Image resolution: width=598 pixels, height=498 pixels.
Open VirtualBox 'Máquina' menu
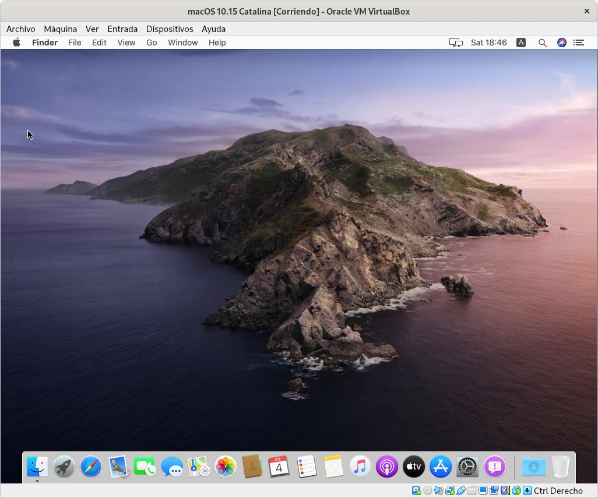pyautogui.click(x=61, y=29)
